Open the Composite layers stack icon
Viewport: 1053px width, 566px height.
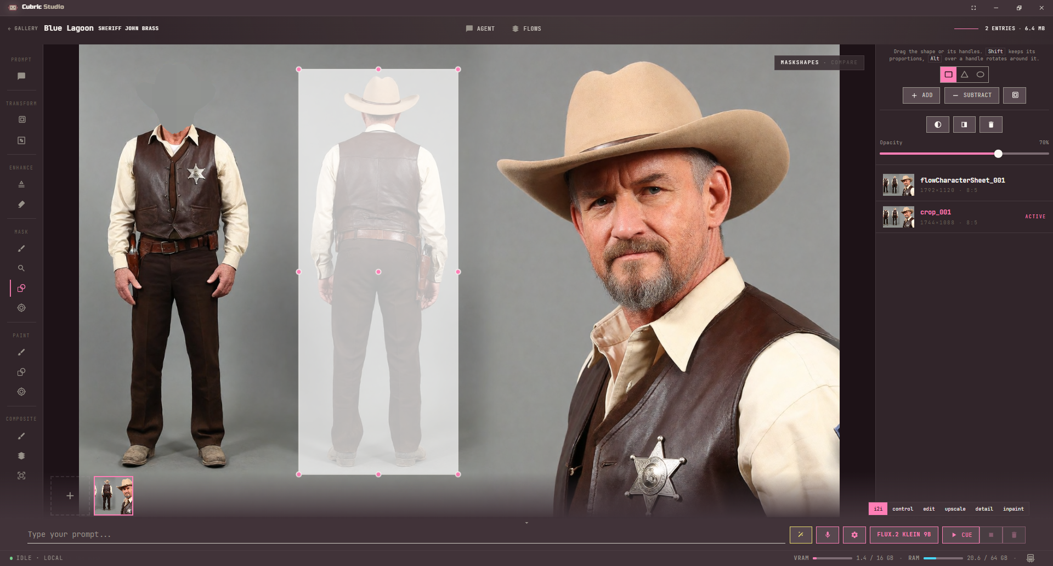tap(21, 456)
